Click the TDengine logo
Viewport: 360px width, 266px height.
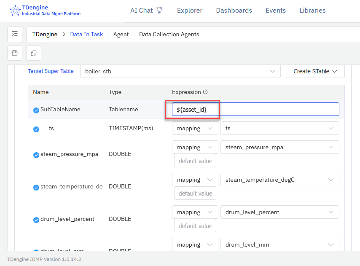(x=15, y=11)
